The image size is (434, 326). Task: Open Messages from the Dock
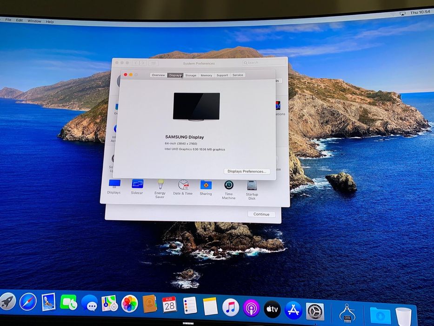point(89,303)
